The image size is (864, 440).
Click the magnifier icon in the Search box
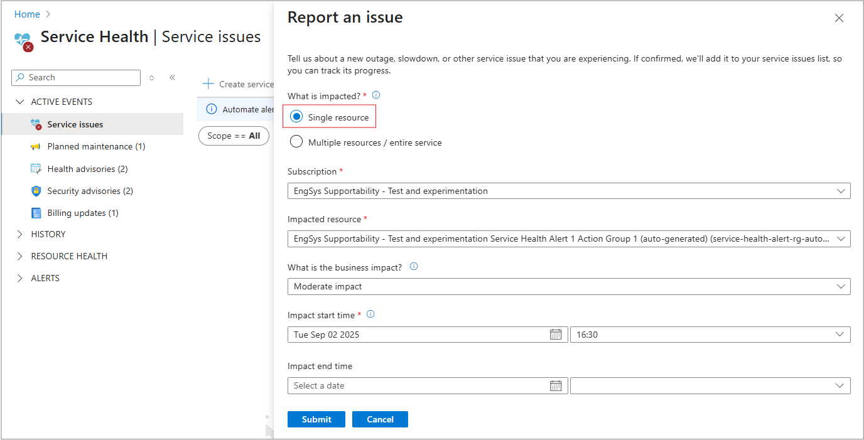pyautogui.click(x=21, y=77)
